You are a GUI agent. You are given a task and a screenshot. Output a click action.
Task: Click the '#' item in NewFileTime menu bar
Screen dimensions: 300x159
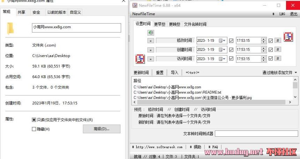click(x=273, y=14)
